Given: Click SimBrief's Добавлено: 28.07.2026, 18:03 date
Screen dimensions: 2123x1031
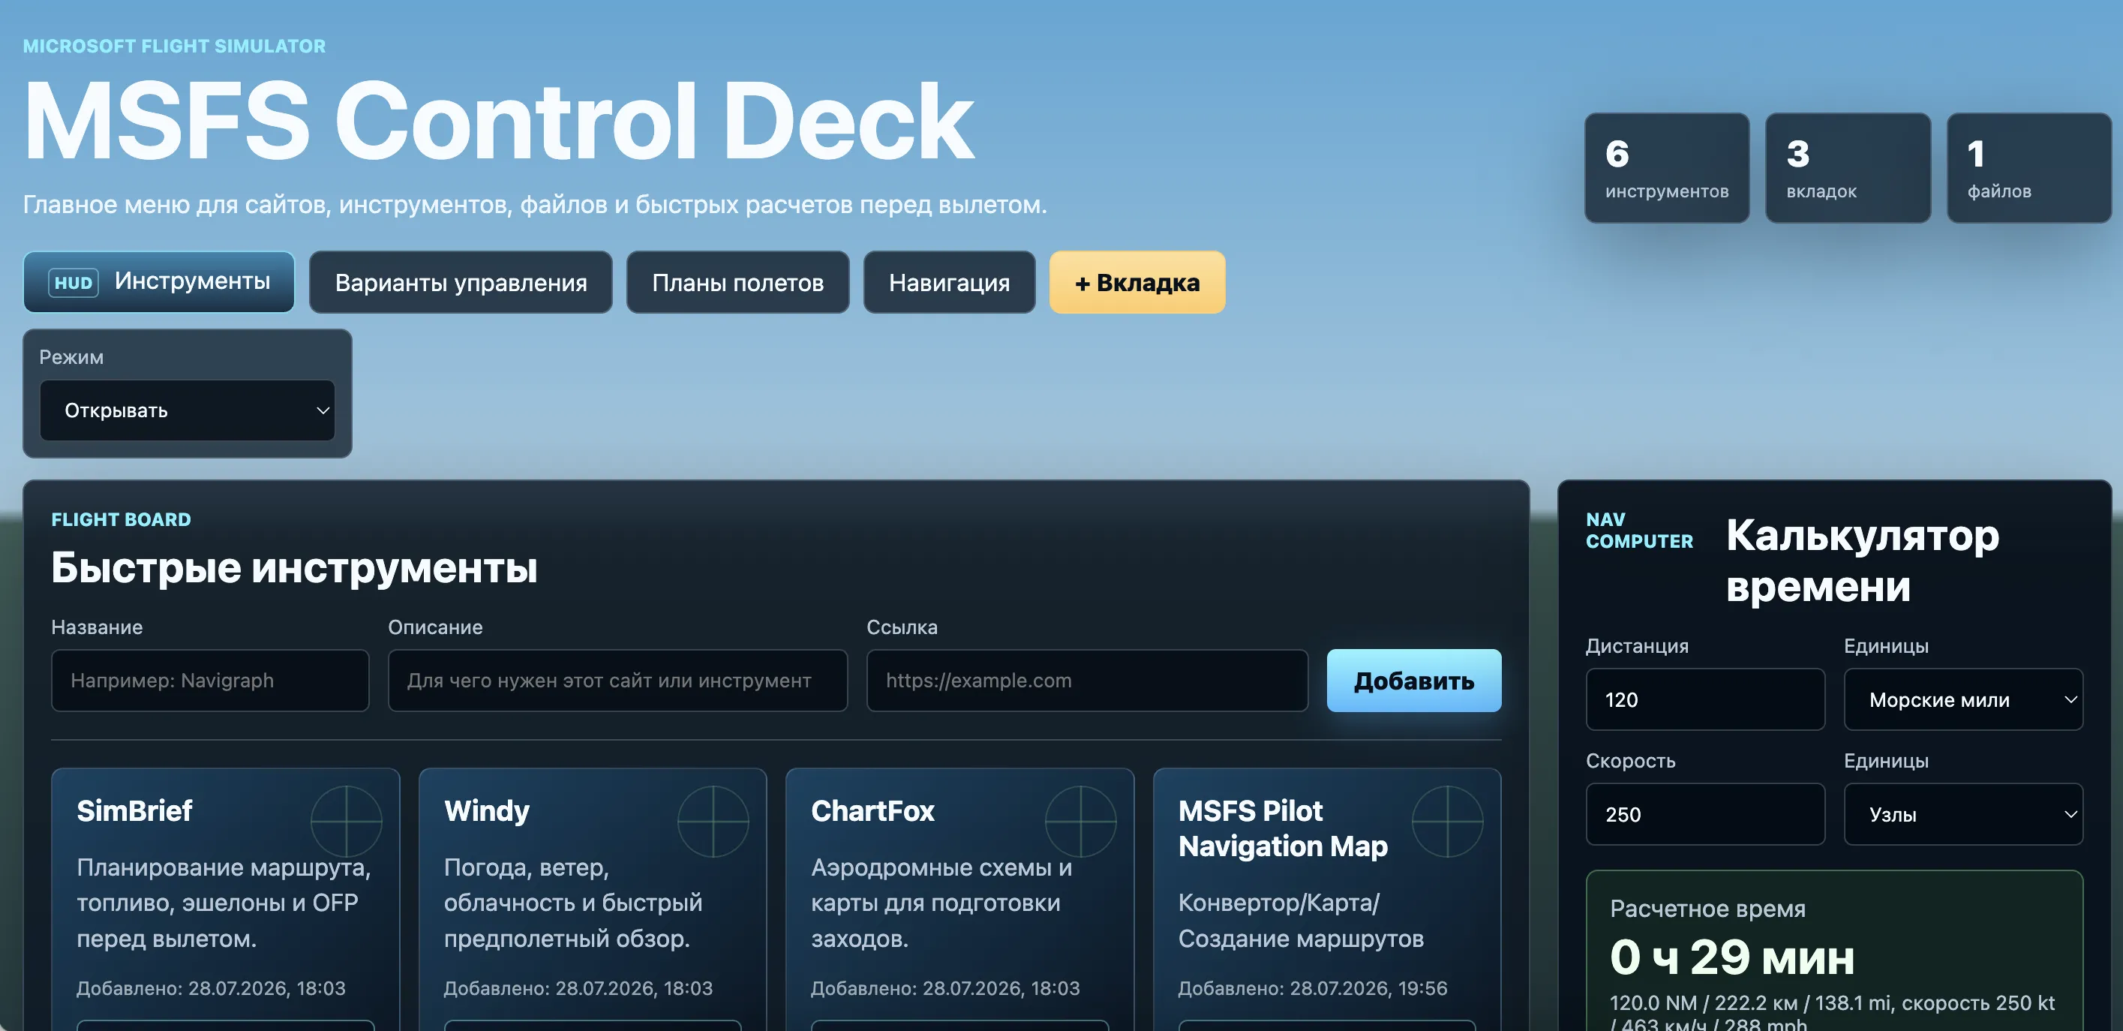Looking at the screenshot, I should tap(211, 988).
